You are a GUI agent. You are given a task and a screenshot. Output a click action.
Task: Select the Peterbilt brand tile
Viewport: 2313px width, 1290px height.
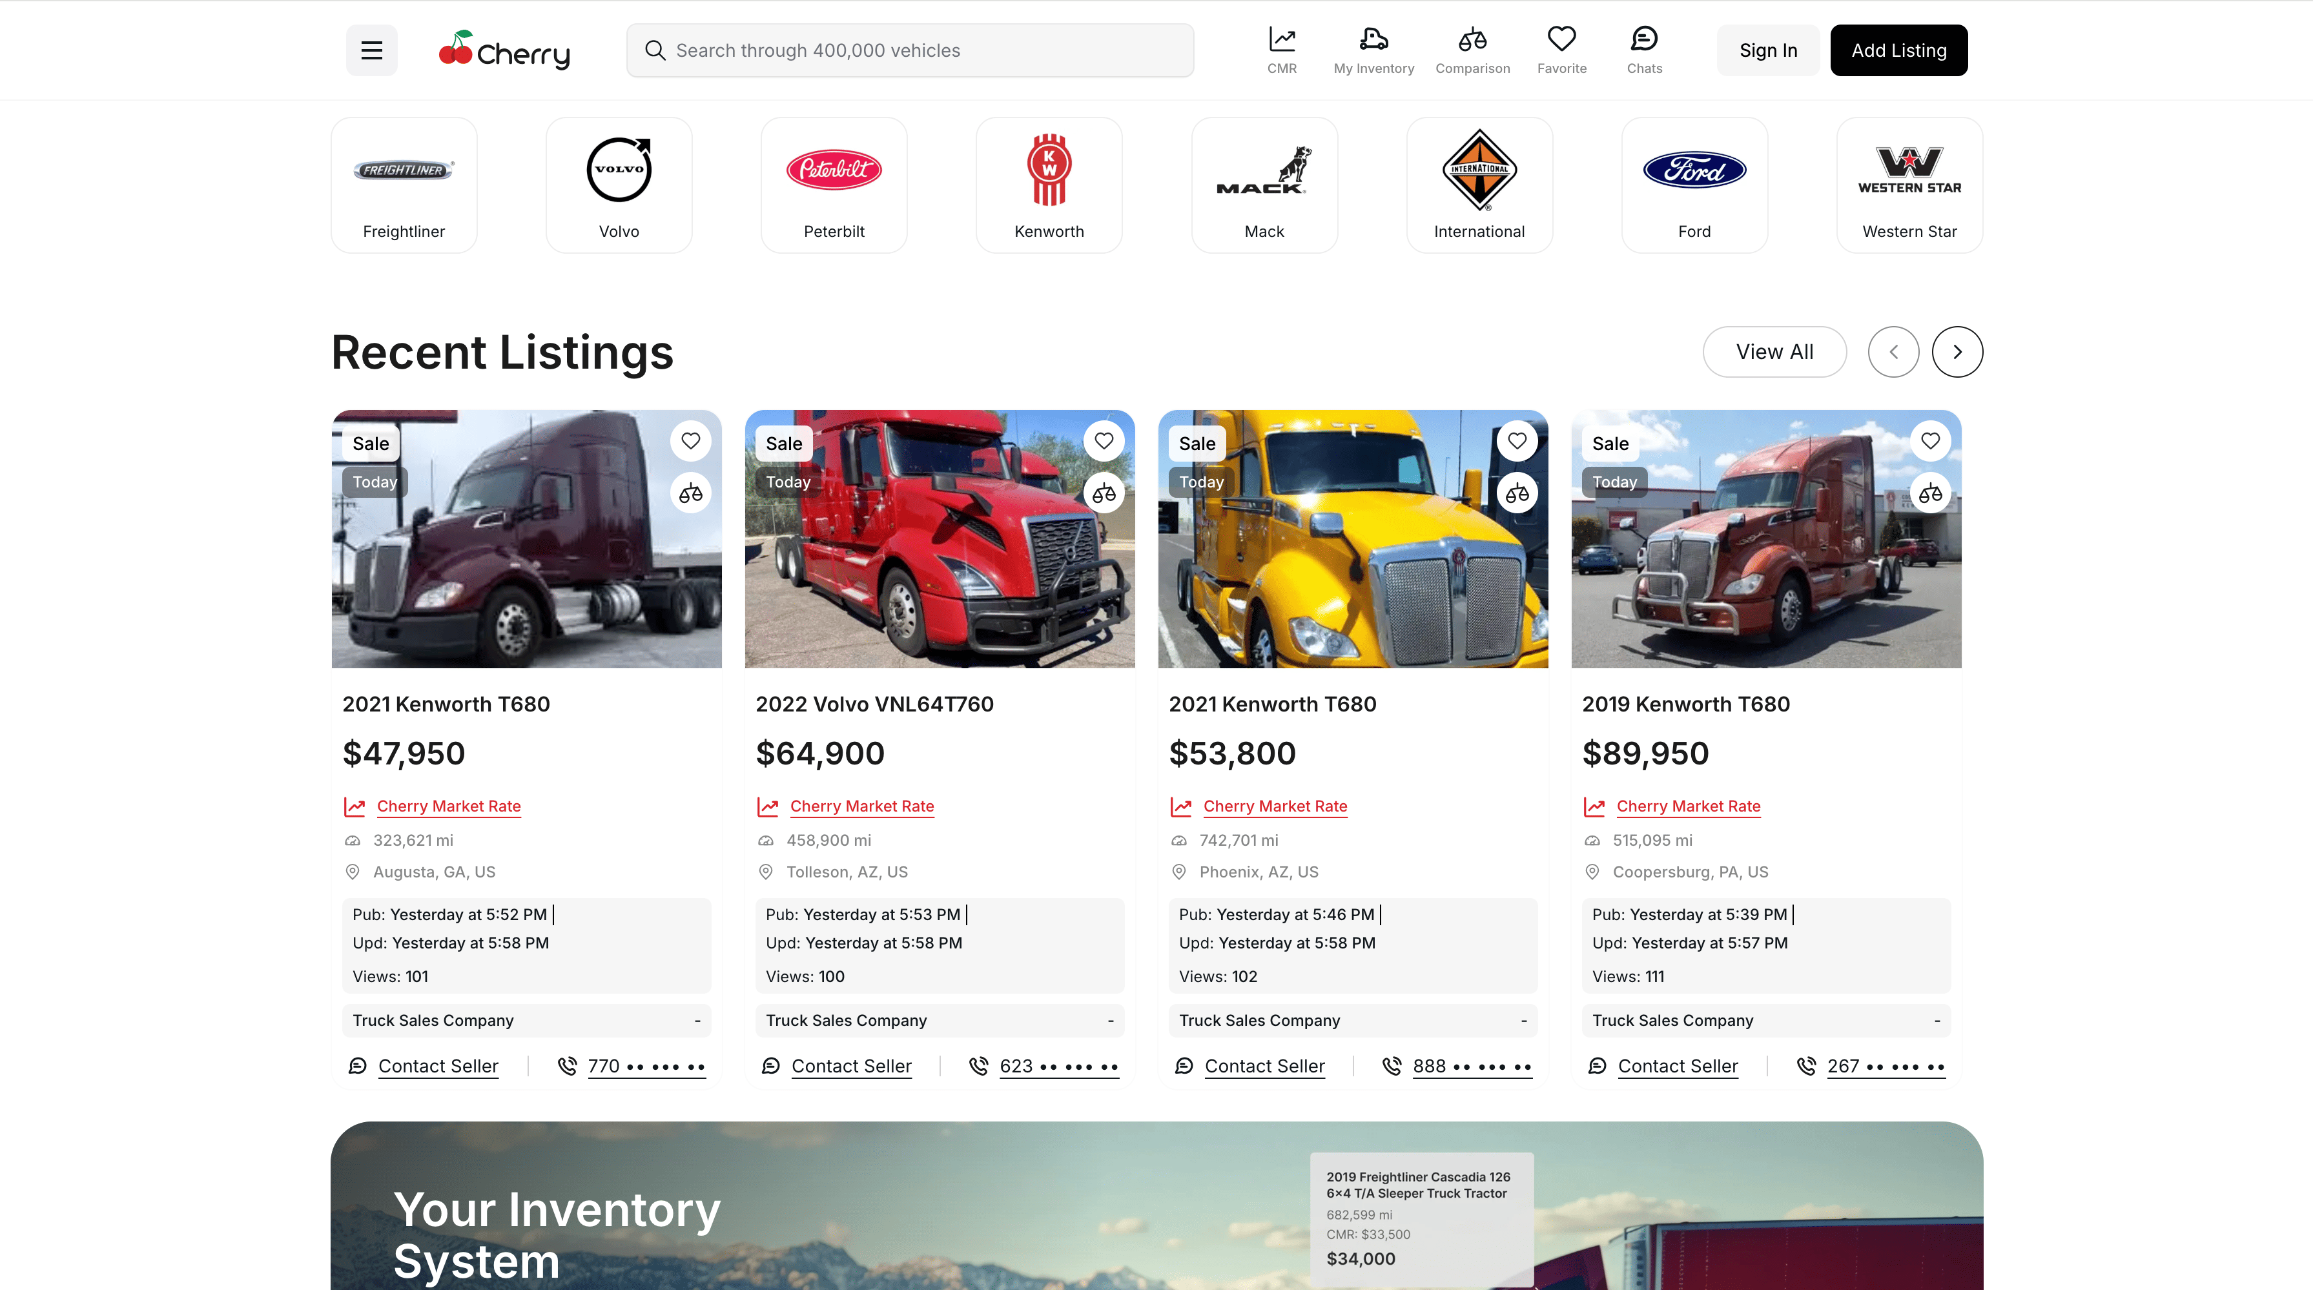pyautogui.click(x=833, y=185)
